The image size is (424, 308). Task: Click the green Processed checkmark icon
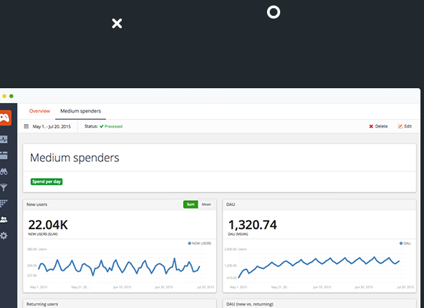click(102, 126)
